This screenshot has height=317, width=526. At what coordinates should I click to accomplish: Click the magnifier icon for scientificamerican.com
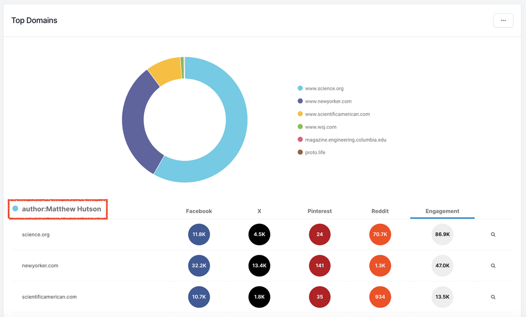point(493,297)
